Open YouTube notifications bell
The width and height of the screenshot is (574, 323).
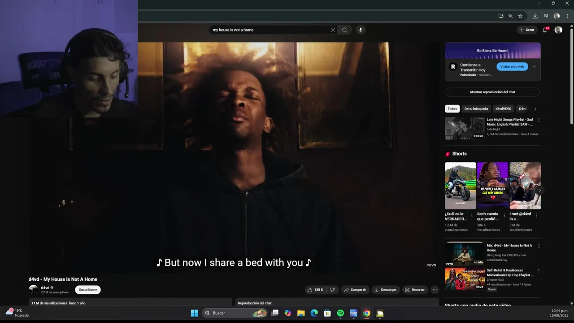click(545, 30)
